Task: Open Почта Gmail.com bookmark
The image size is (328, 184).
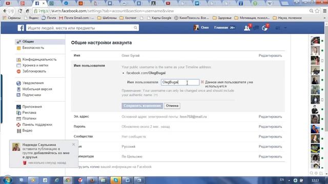Action: (76, 18)
